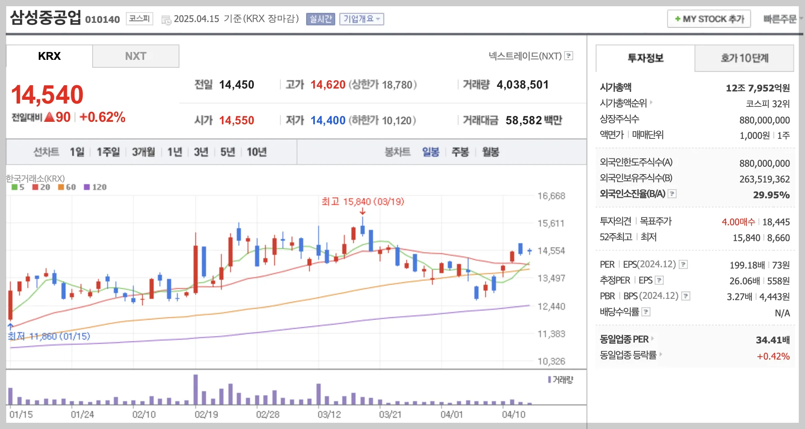
Task: Click the 최고 15,840 (03/19) chart marker
Action: (363, 202)
